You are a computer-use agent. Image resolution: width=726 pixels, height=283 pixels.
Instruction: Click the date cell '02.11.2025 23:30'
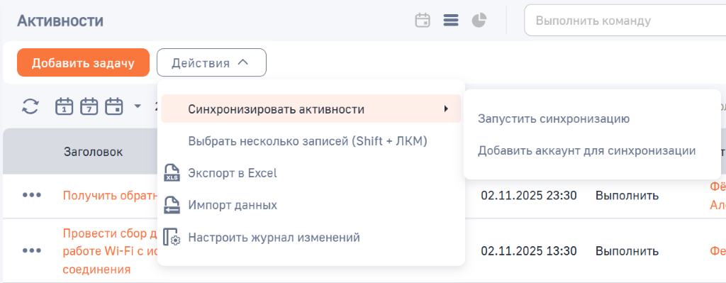529,196
